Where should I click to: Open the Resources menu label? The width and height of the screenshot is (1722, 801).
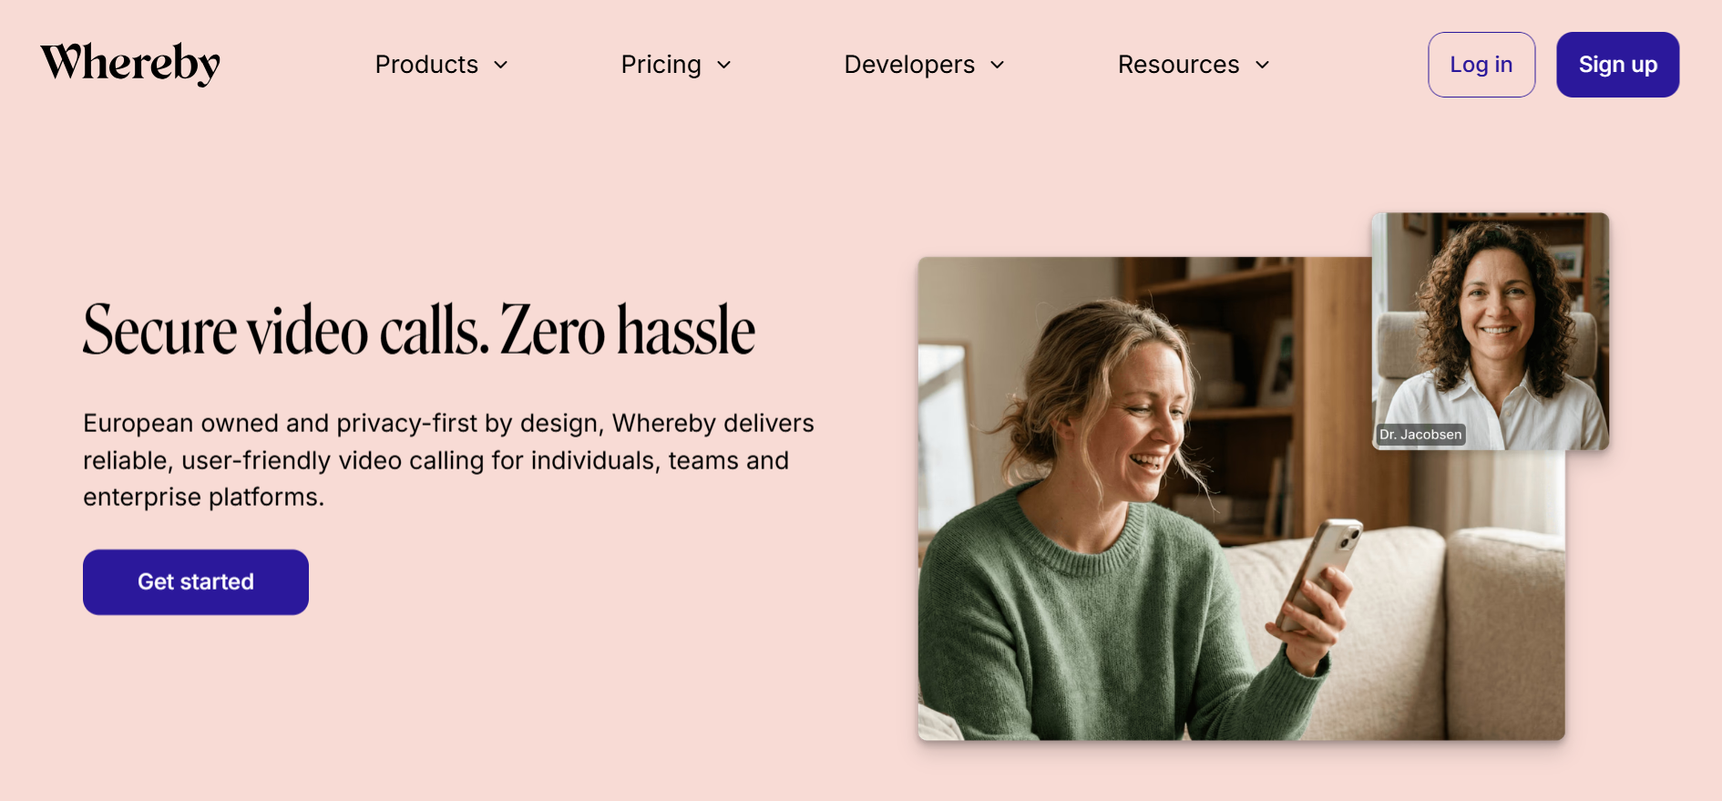pyautogui.click(x=1178, y=65)
